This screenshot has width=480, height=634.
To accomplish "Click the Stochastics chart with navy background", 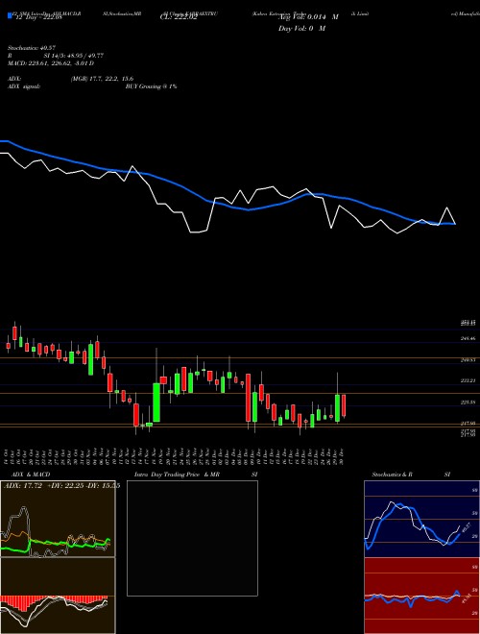I will click(x=421, y=519).
